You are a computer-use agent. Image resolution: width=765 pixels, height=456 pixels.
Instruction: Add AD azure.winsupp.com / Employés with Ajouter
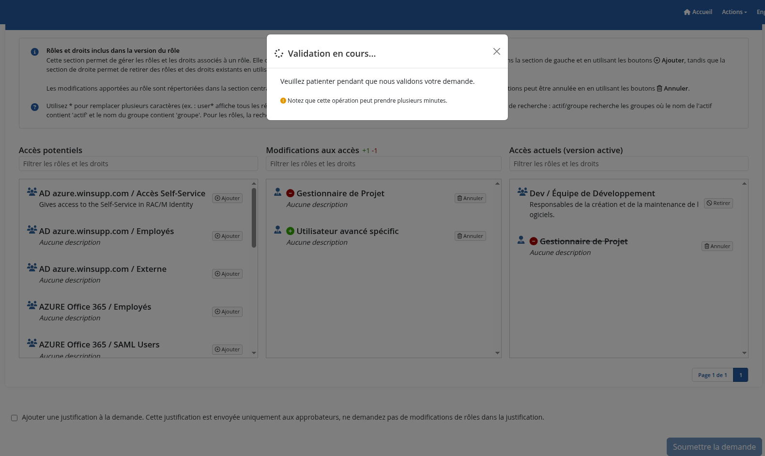(227, 236)
